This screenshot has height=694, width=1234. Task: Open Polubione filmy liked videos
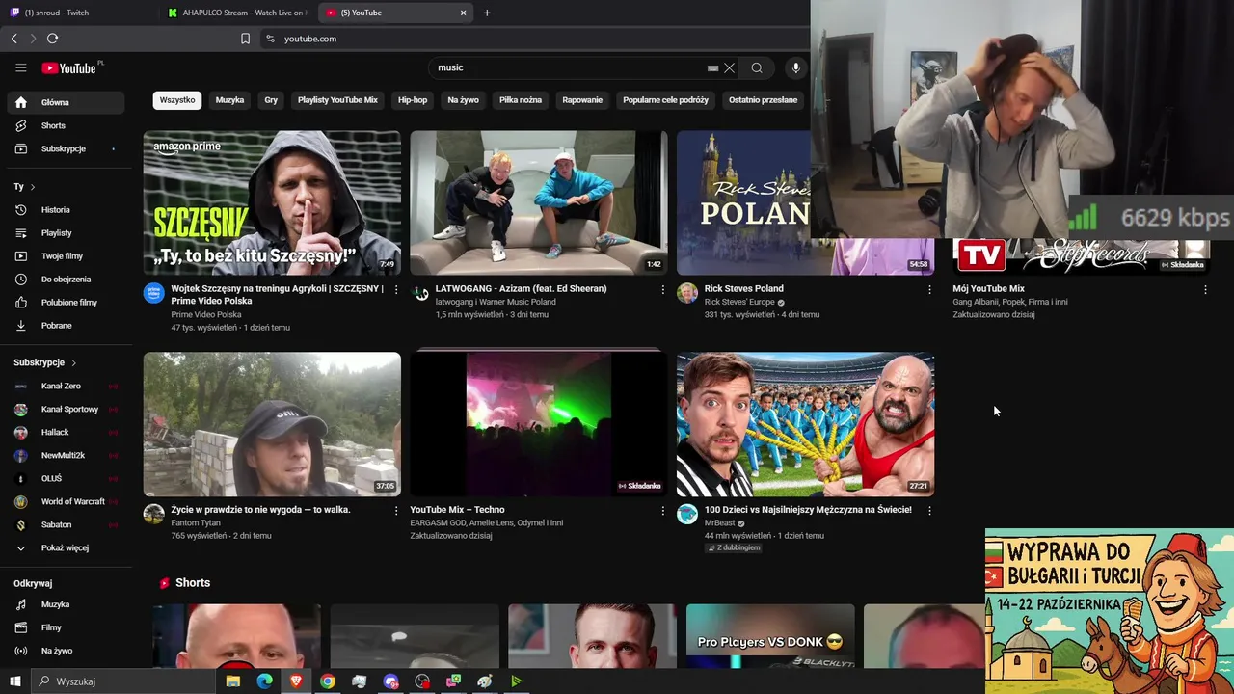click(66, 302)
